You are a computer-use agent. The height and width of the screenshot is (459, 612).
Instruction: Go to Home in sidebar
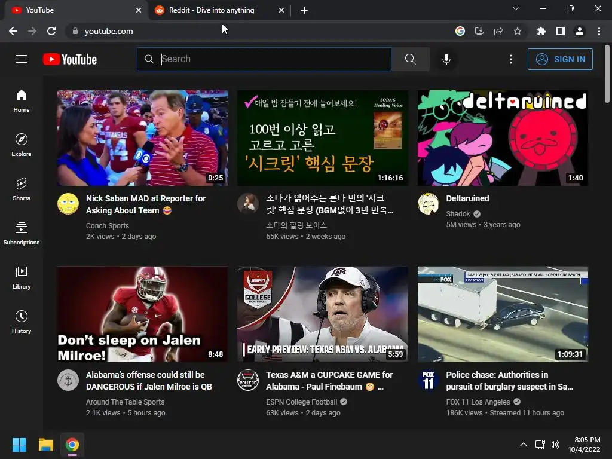click(x=22, y=101)
